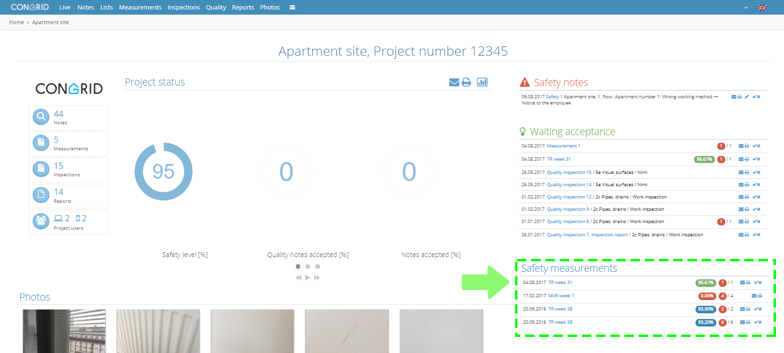Click the Project users people icon
The height and width of the screenshot is (353, 784).
point(41,221)
